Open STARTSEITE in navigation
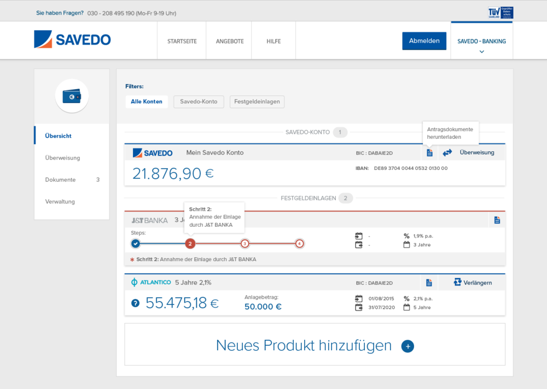547x389 pixels. (x=182, y=41)
